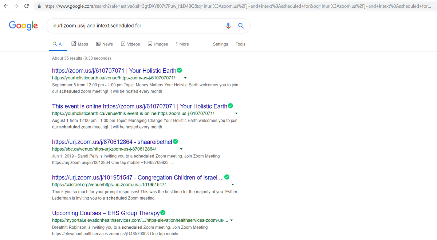
Task: Open the dropdown arrow beside the sbe.ca URL
Action: tap(181, 149)
